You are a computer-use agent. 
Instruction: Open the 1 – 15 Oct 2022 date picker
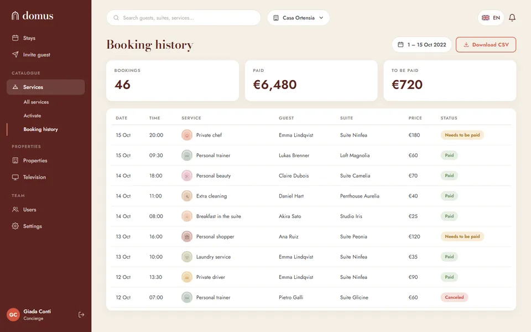point(422,45)
